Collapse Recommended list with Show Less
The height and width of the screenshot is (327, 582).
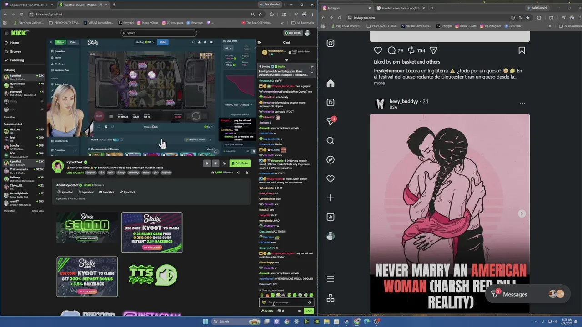click(x=38, y=211)
